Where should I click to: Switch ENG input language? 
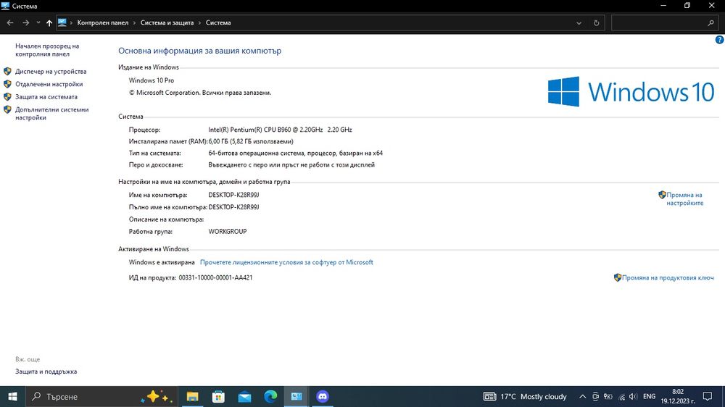[649, 396]
